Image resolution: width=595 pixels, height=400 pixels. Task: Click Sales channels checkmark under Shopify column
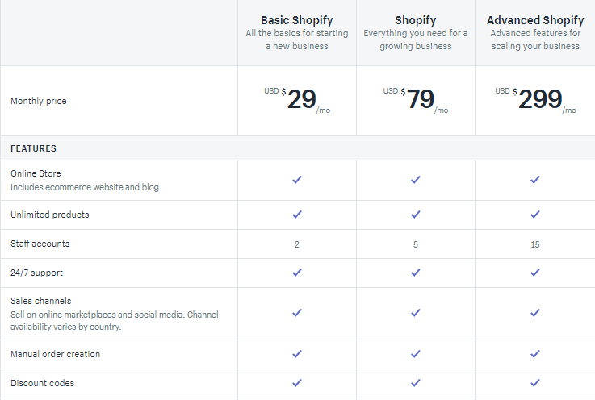coord(416,313)
